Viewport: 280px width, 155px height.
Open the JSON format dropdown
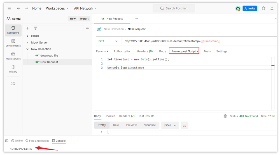170,125
